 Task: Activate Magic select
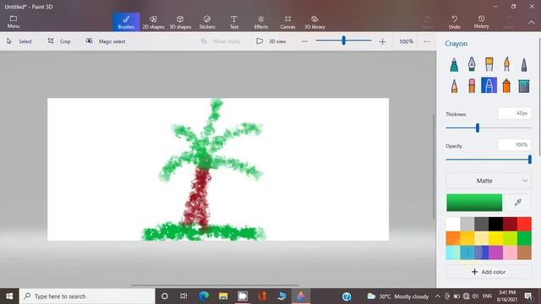pyautogui.click(x=106, y=41)
